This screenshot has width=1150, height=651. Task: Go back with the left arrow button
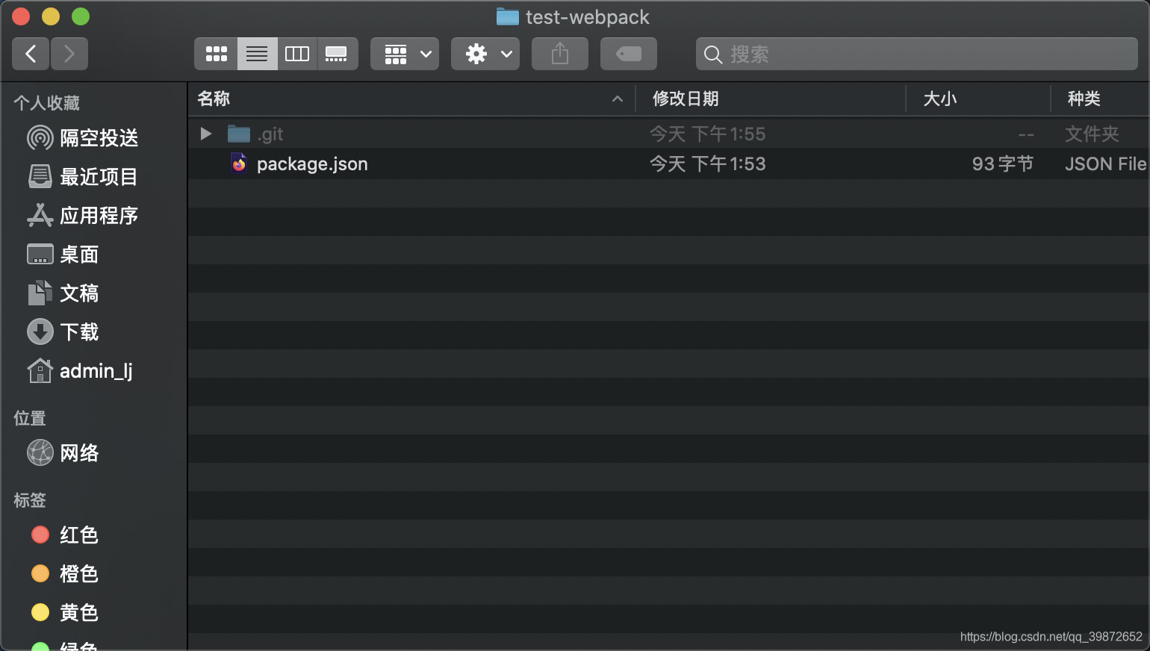31,54
